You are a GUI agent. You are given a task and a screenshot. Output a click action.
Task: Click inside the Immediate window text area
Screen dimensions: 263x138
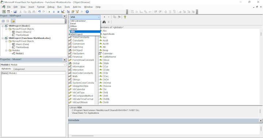coord(164,129)
